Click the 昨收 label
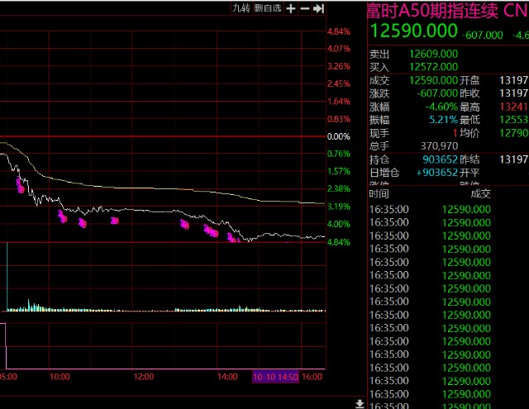The height and width of the screenshot is (409, 529). [x=469, y=93]
